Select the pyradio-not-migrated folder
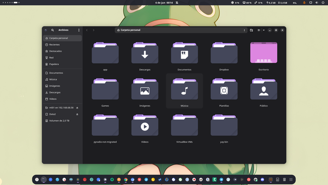 pyautogui.click(x=105, y=125)
